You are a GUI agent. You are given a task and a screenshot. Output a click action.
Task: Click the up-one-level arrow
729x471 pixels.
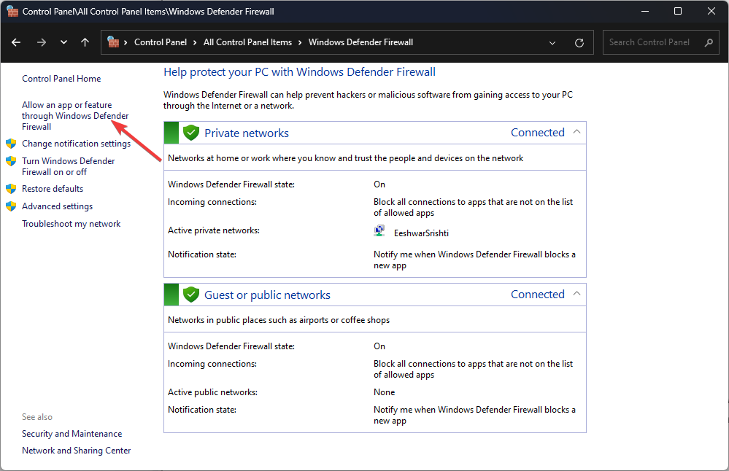point(85,42)
